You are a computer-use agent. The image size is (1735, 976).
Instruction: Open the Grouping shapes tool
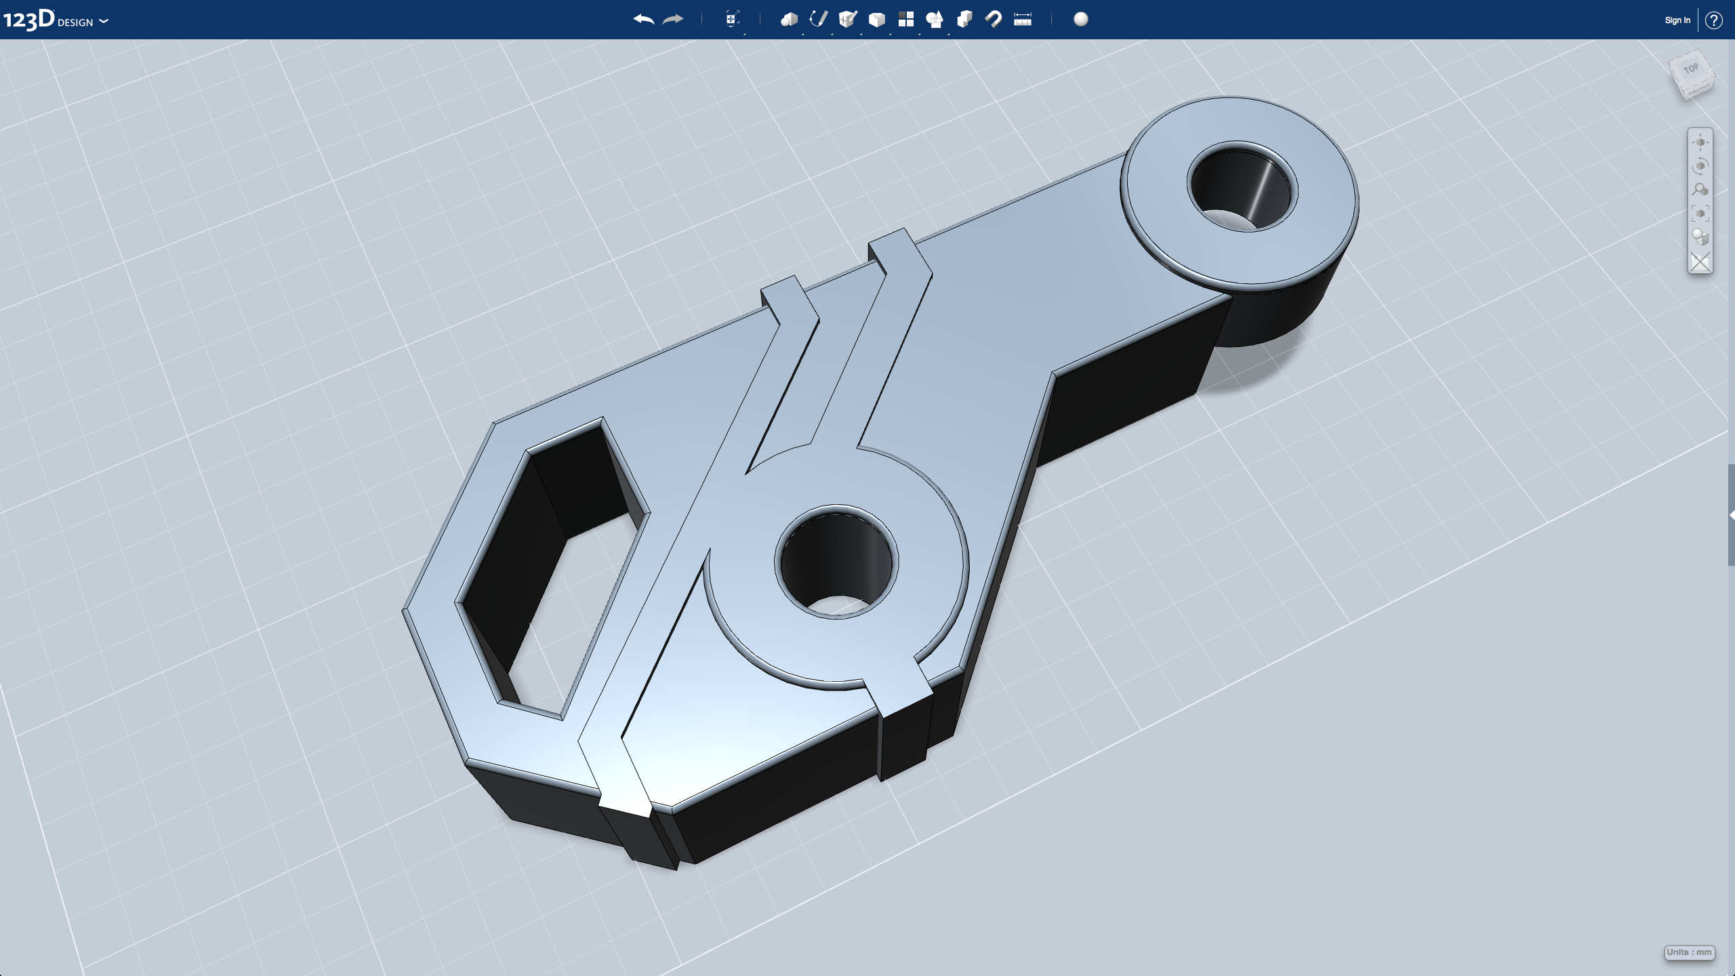point(935,20)
